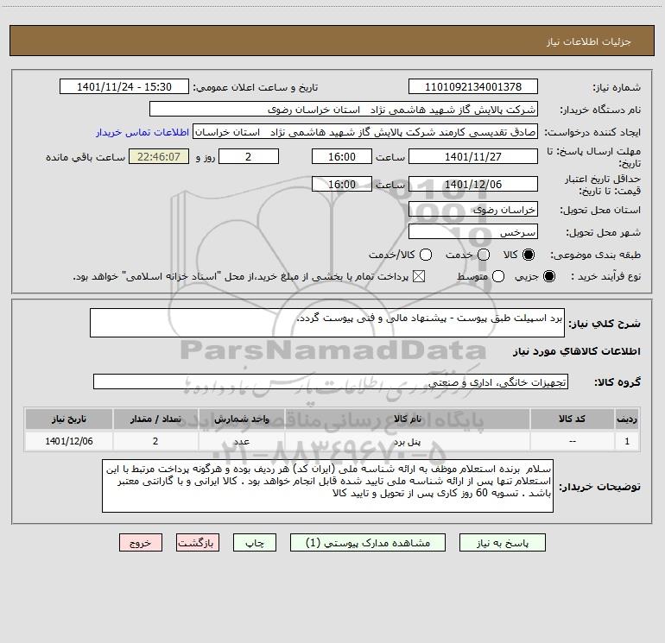Click the بازگشت back button
Screen dimensions: 665x643
coord(198,543)
